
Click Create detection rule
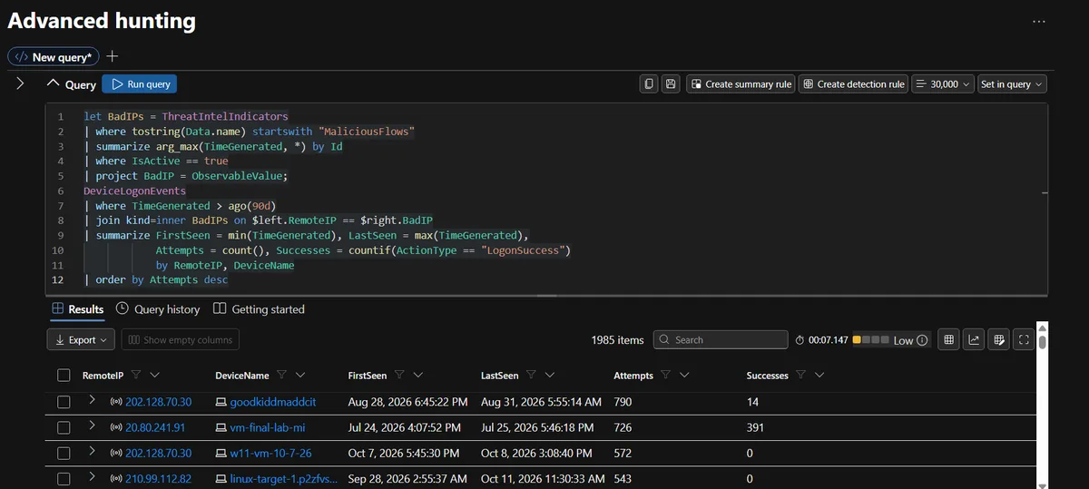pos(853,83)
